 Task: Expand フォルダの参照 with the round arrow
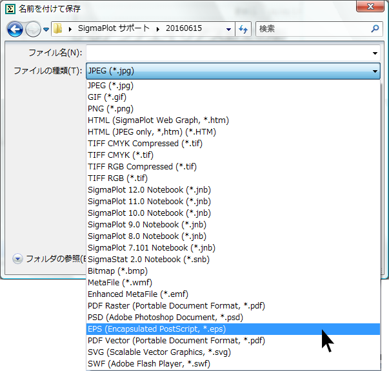coord(17,259)
